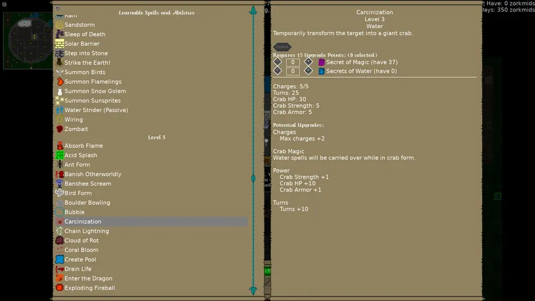This screenshot has width=535, height=301.
Task: Click the Secret of Magic quantity field
Action: click(x=293, y=62)
